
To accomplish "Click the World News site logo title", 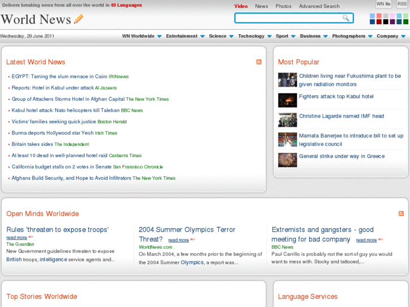I will [36, 19].
